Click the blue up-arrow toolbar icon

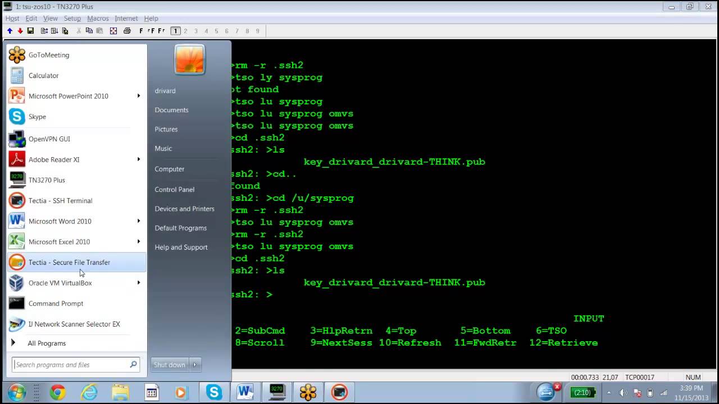(10, 31)
